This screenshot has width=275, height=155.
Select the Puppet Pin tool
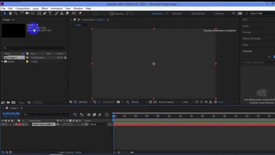(80, 13)
